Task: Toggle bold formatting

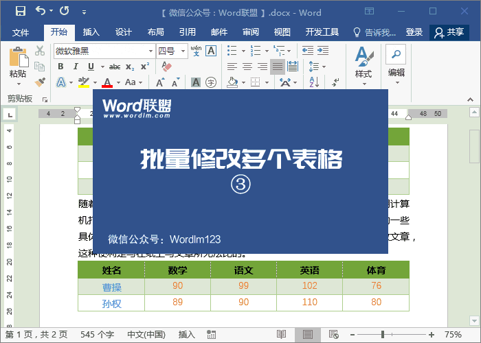Action: (60, 67)
